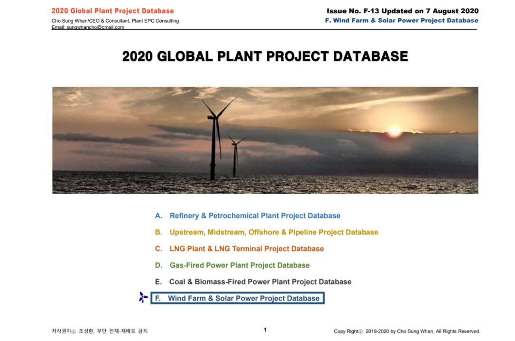
Task: Open Refinery & Petrochemical Plant Project Database
Action: [255, 216]
